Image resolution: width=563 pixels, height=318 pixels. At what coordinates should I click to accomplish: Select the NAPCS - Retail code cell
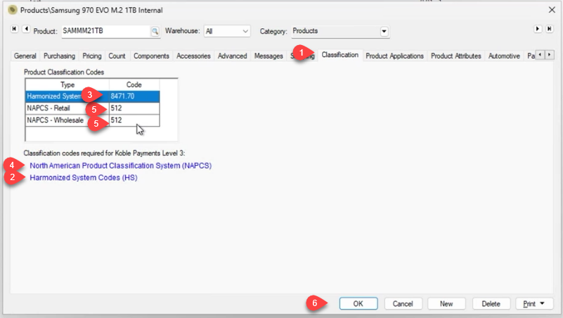(134, 108)
